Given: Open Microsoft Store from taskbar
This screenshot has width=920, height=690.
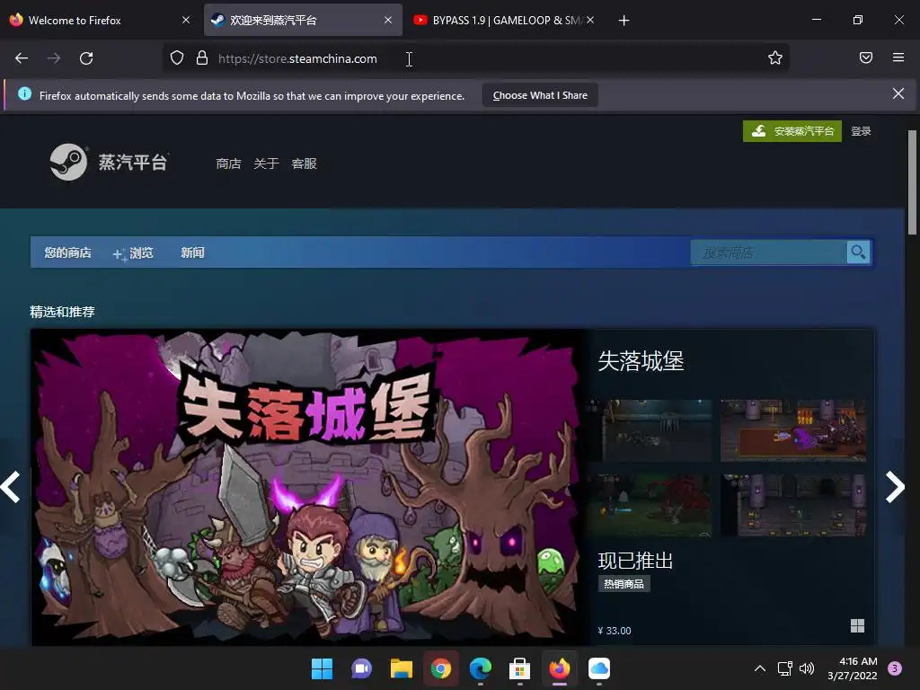Looking at the screenshot, I should 520,668.
